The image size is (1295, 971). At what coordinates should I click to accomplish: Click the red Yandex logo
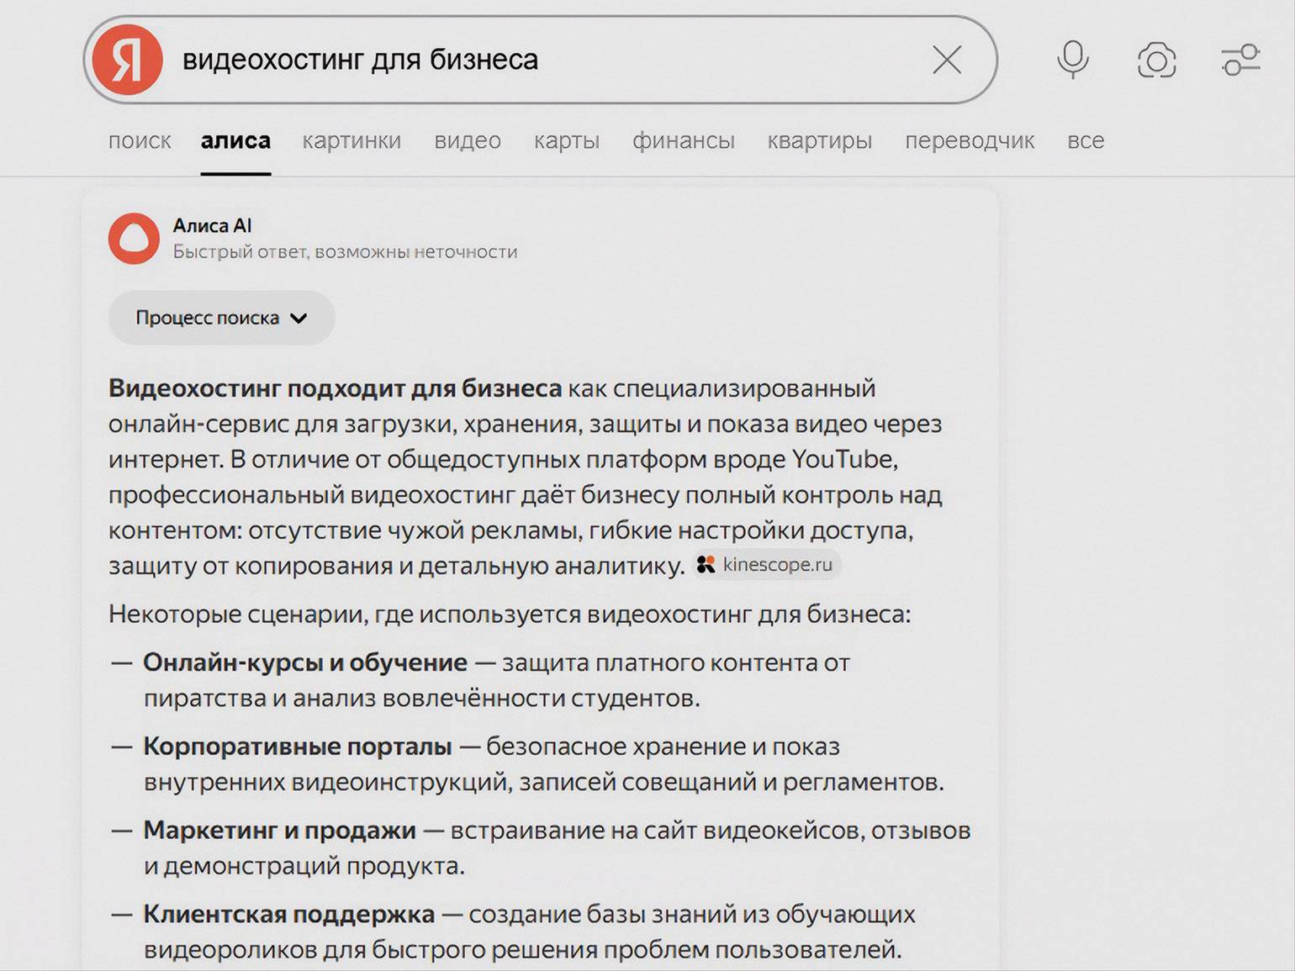pyautogui.click(x=127, y=60)
